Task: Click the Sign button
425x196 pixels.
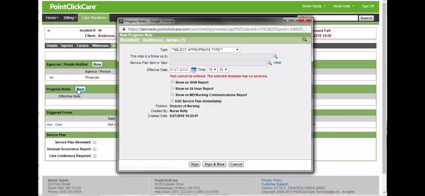Action: (195, 164)
